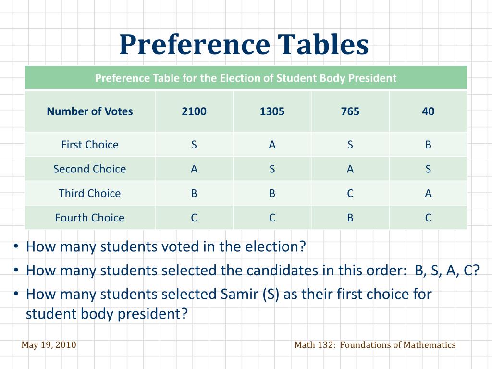Select the First Choice cell under 40
This screenshot has width=492, height=369.
tap(428, 145)
